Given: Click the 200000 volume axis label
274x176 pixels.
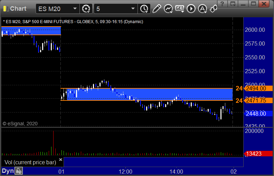Looking at the screenshot, I should pos(254,131).
